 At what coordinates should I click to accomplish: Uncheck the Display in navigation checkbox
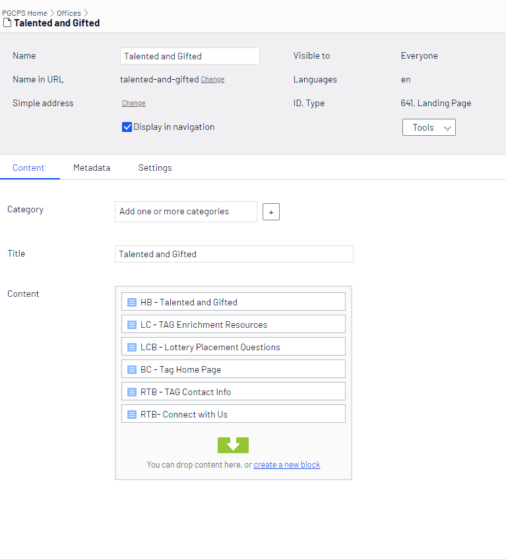(x=127, y=127)
